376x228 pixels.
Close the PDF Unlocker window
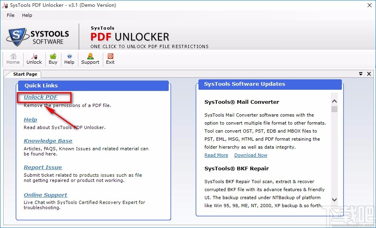pyautogui.click(x=370, y=5)
